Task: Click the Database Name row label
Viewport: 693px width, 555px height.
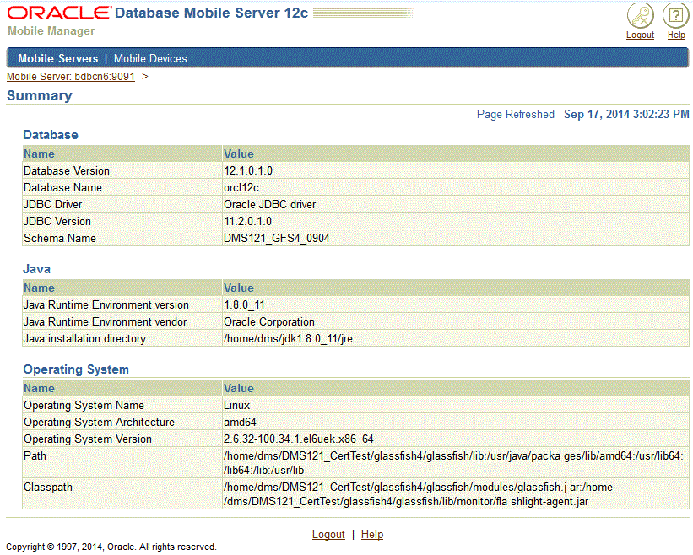Action: point(62,187)
